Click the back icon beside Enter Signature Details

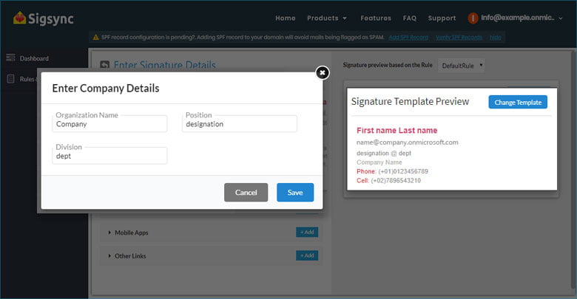tap(104, 66)
